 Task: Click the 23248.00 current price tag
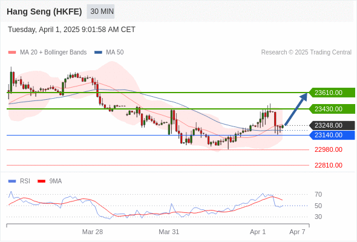(x=332, y=125)
